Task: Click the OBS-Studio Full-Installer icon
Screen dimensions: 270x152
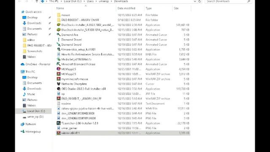Action: click(59, 89)
